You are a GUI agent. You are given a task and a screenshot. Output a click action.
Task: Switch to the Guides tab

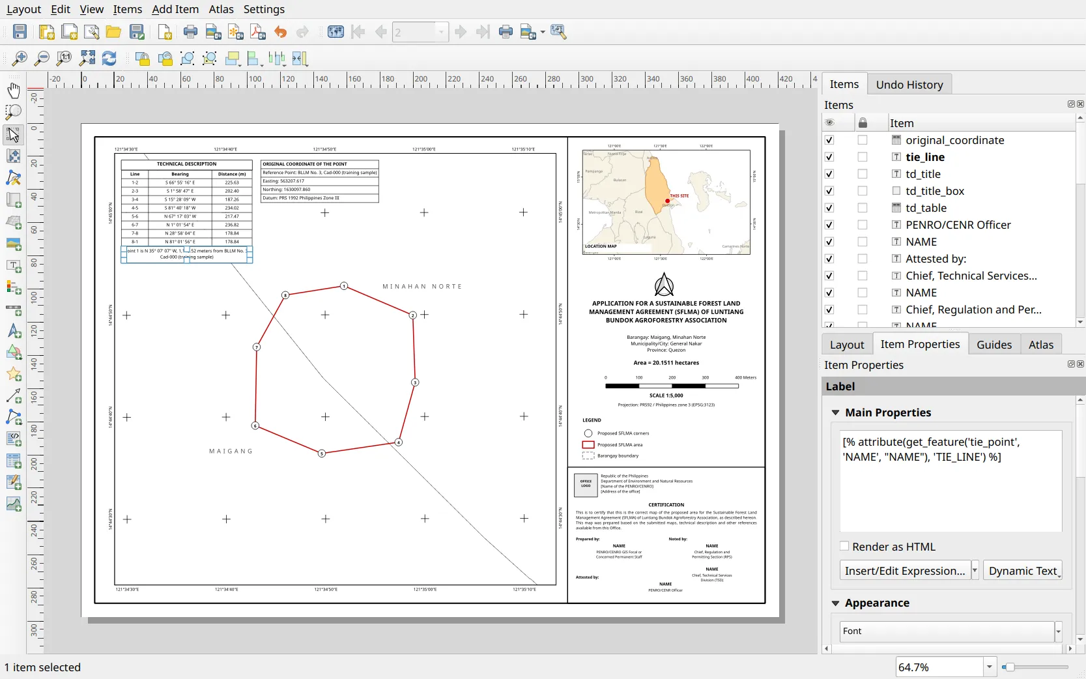pos(994,345)
